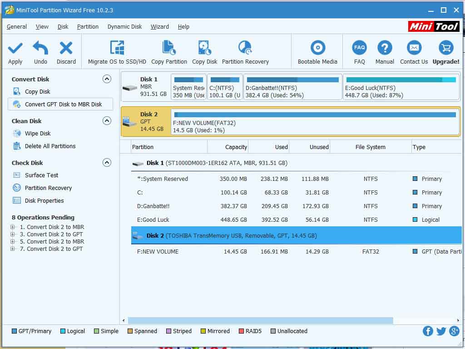Select the F:NEW VOLUME partition row

(296, 252)
